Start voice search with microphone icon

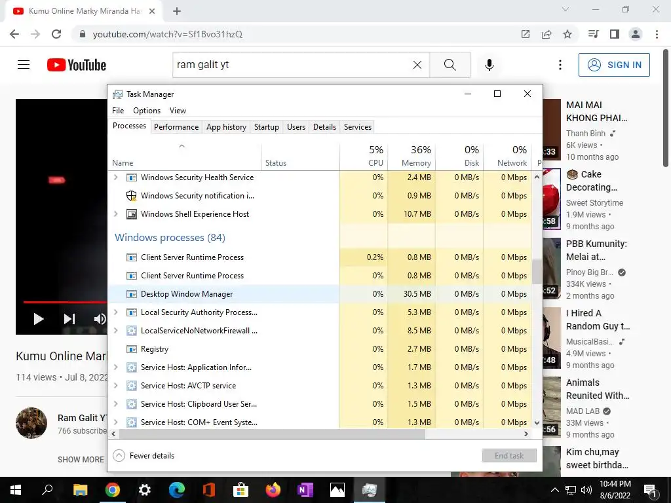click(x=489, y=65)
